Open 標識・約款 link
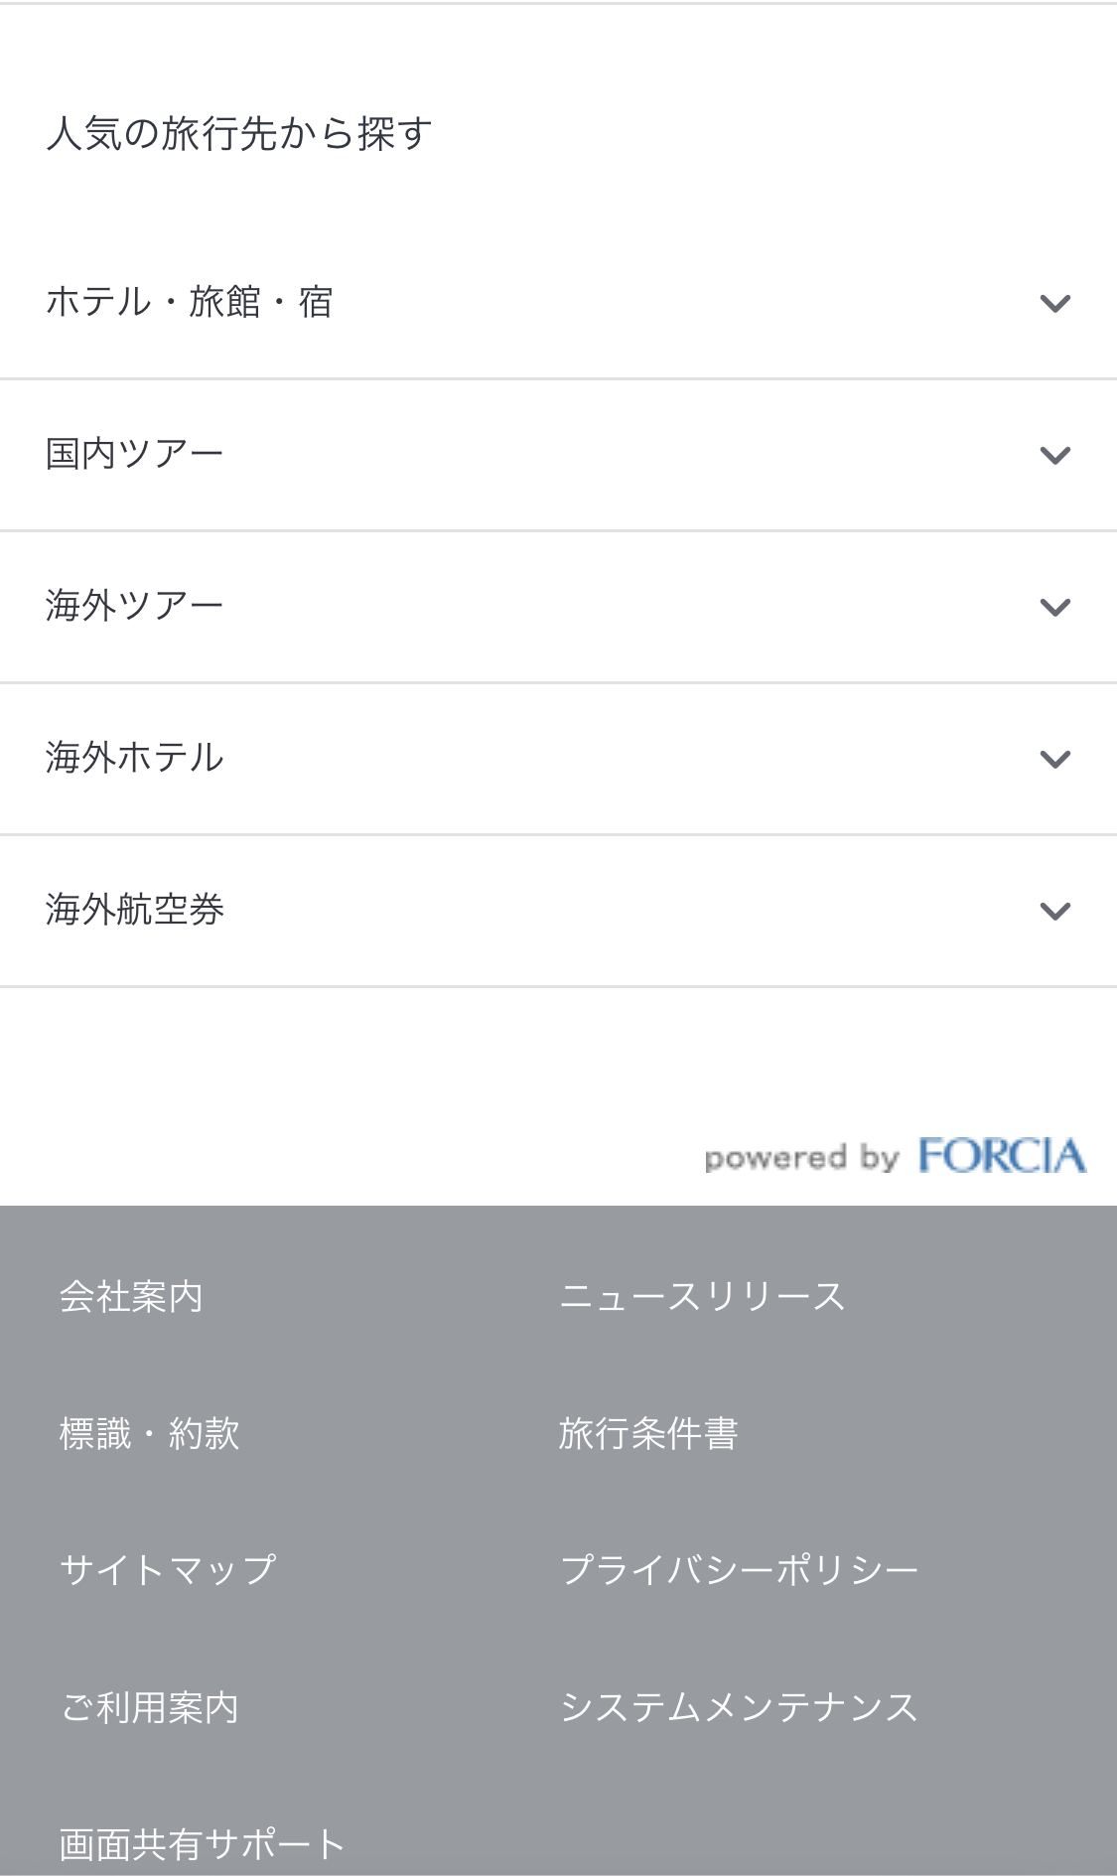1117x1876 pixels. coord(150,1434)
